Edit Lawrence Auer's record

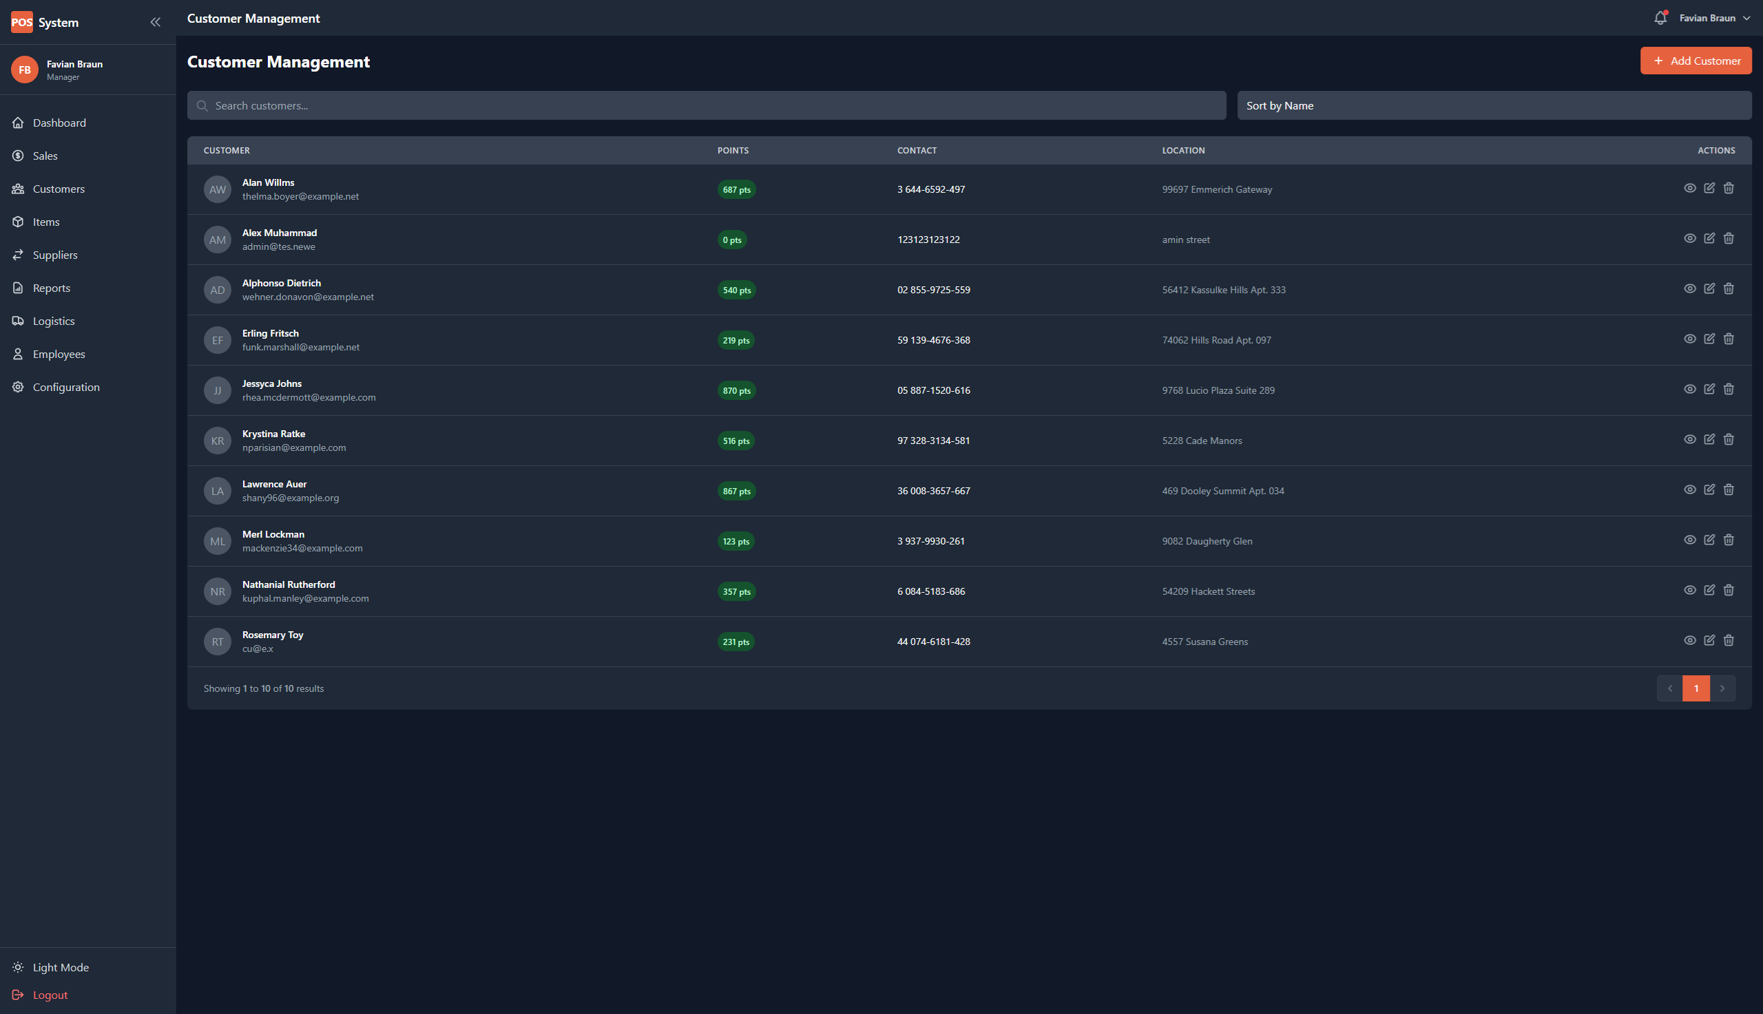pos(1709,489)
